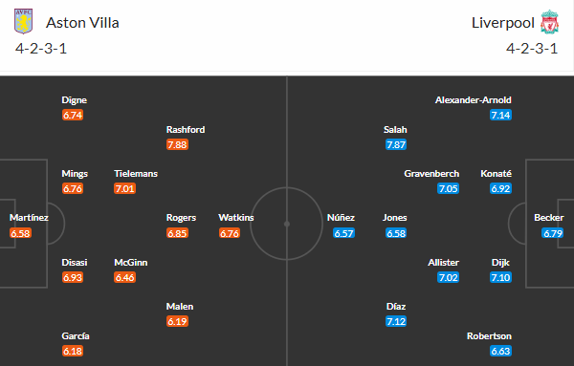This screenshot has height=366, width=574.
Task: Open the Aston Villa team name link
Action: 82,23
